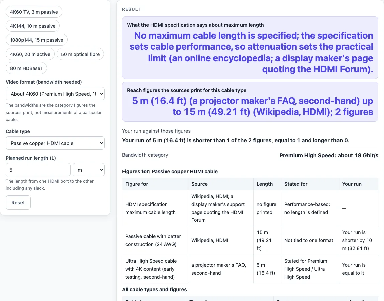Apply the '1080p144, 15 m passive' preset
Image resolution: width=384 pixels, height=301 pixels.
pyautogui.click(x=36, y=40)
